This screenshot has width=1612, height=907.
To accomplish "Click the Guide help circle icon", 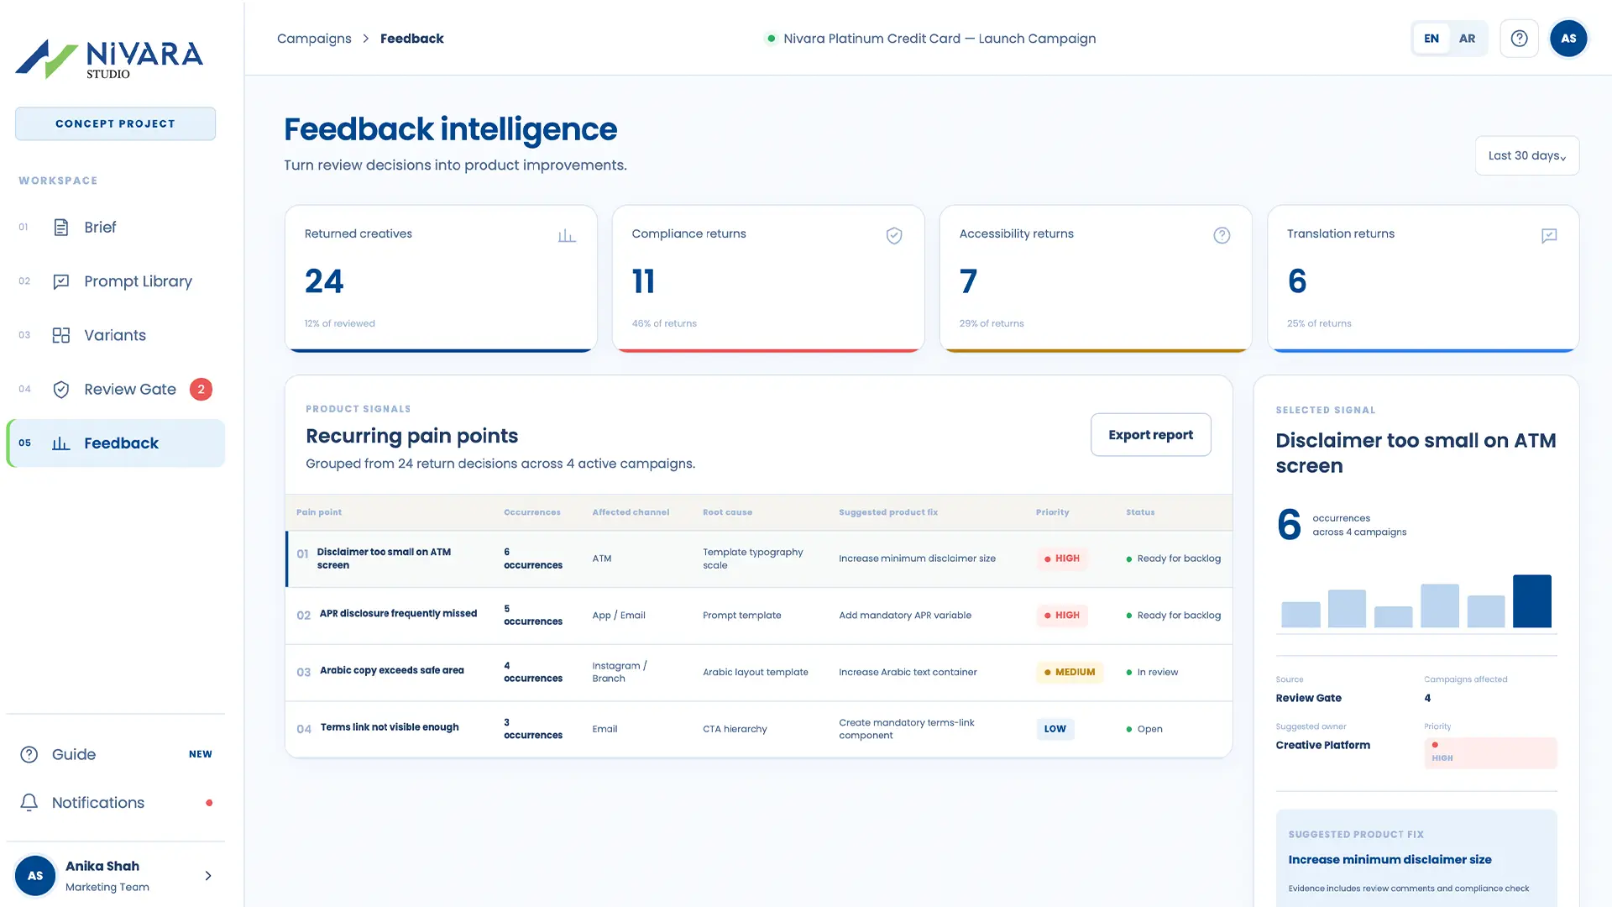I will pyautogui.click(x=29, y=754).
